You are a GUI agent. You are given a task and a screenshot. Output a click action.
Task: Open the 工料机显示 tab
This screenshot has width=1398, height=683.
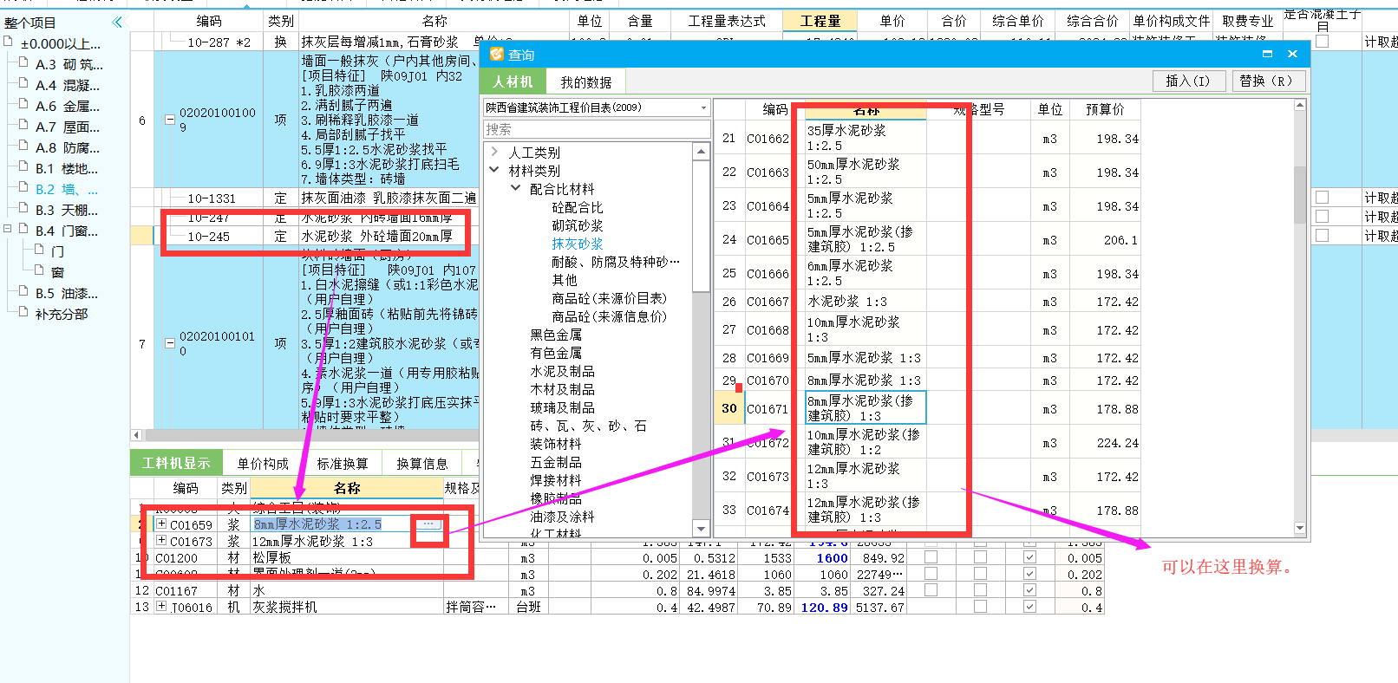tap(176, 463)
